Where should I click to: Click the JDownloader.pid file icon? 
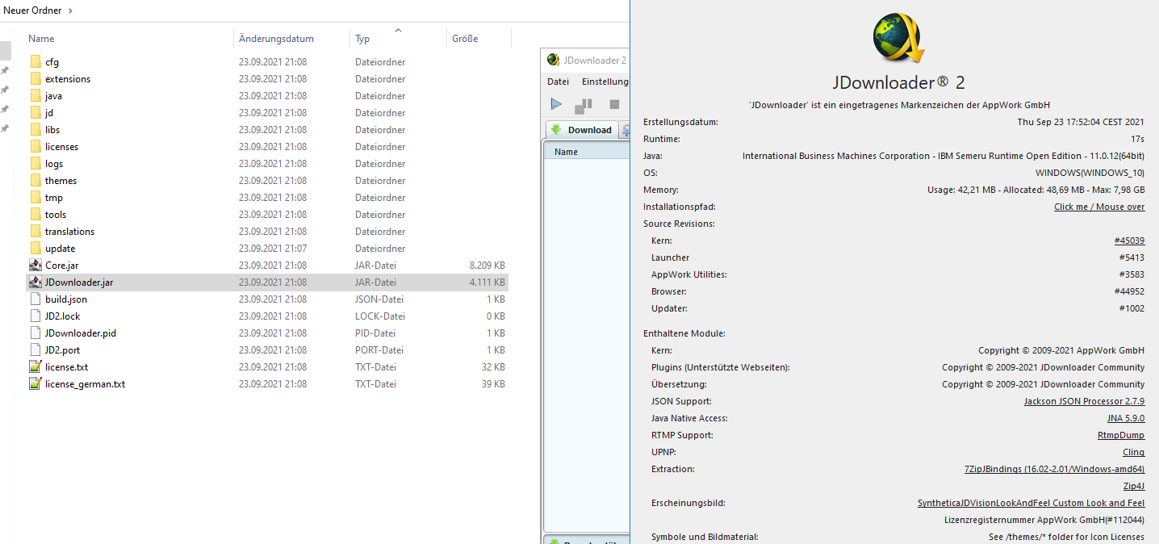tap(36, 333)
